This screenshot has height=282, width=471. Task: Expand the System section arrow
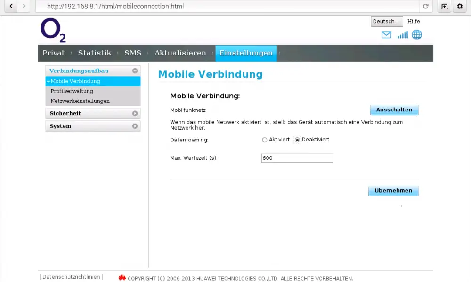(135, 126)
